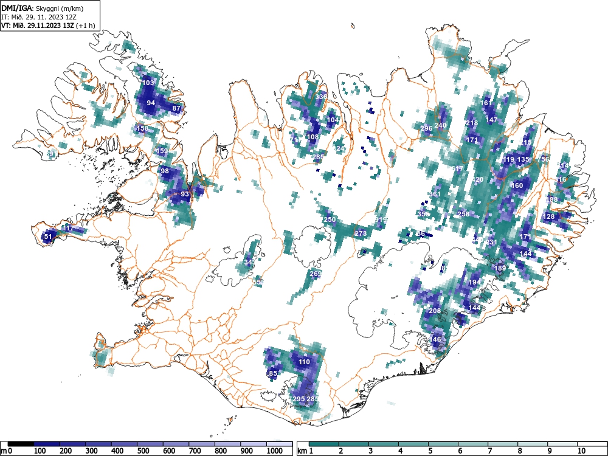The height and width of the screenshot is (456, 608).
Task: Click the visibility value 119 on the map
Action: point(508,159)
